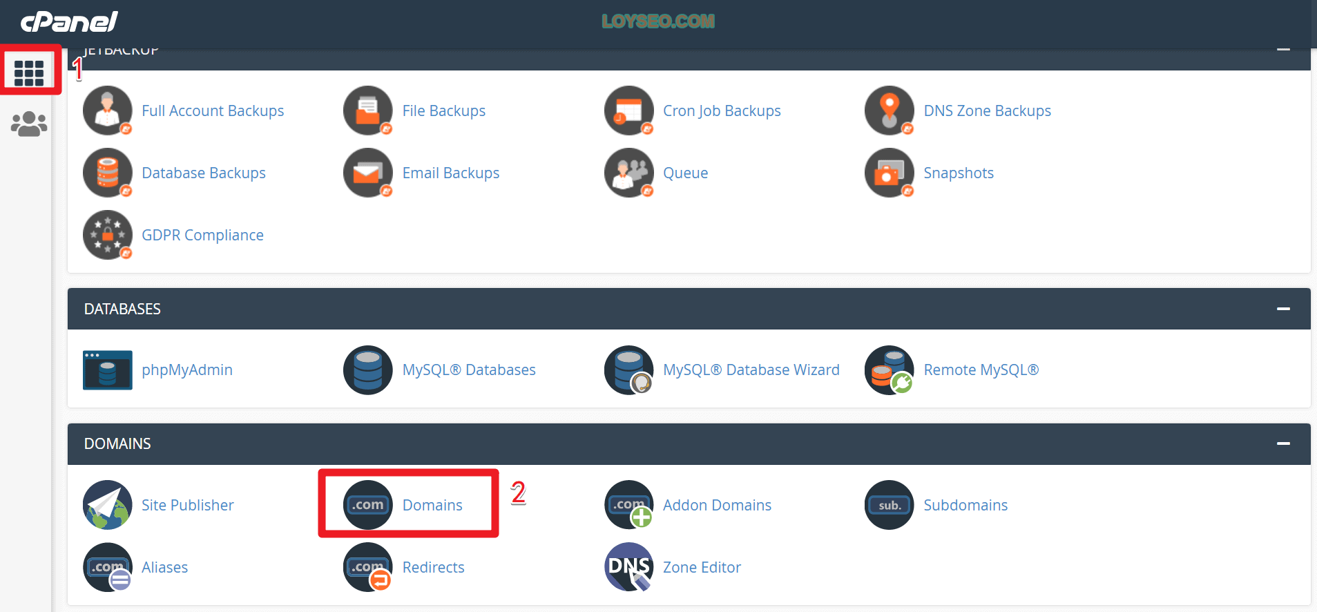Click the Cron Job Backups icon
Screen dimensions: 1317x612
pyautogui.click(x=629, y=111)
